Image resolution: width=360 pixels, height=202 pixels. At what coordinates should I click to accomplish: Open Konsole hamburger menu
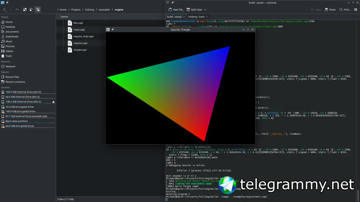(x=356, y=10)
